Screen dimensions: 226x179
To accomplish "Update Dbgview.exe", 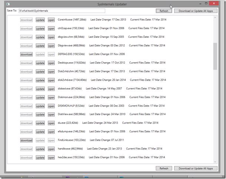I will pyautogui.click(x=40, y=46).
